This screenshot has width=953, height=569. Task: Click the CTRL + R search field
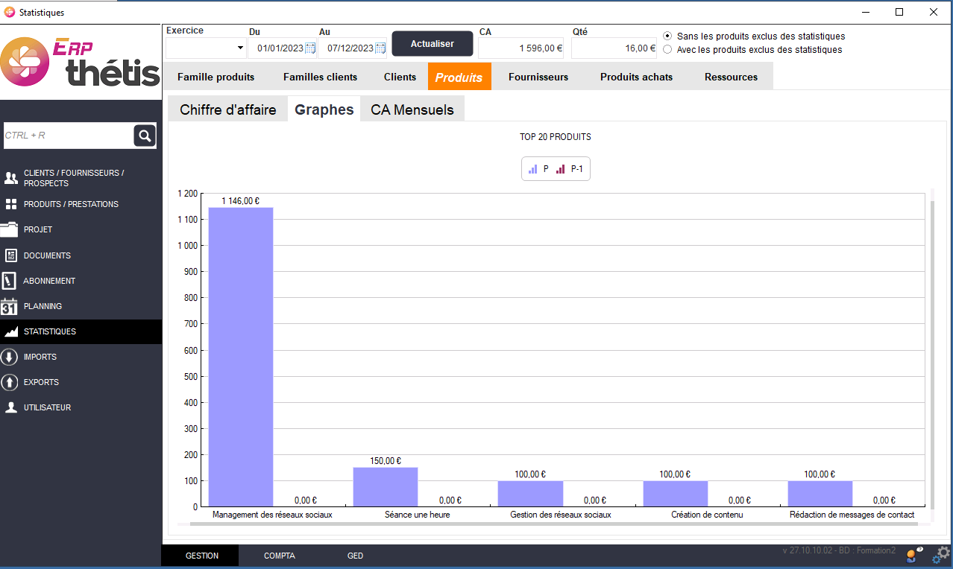(x=68, y=136)
